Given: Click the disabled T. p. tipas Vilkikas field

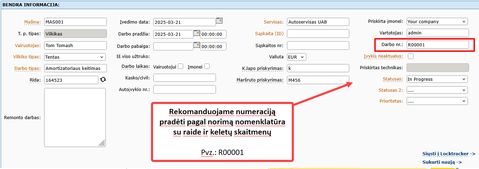Looking at the screenshot, I should [75, 34].
